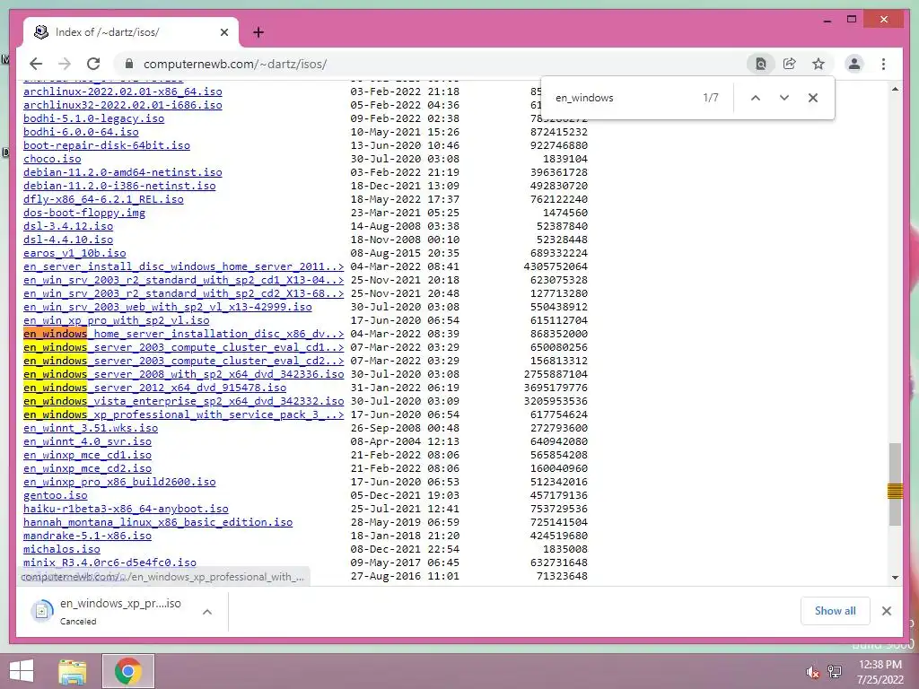Screen dimensions: 919x689
Task: Close the find bar
Action: coord(813,98)
